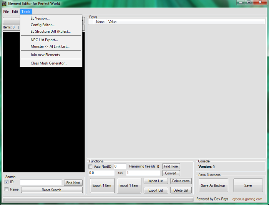269x205 pixels.
Task: Focus the Auto NextID number field
Action: click(x=120, y=166)
